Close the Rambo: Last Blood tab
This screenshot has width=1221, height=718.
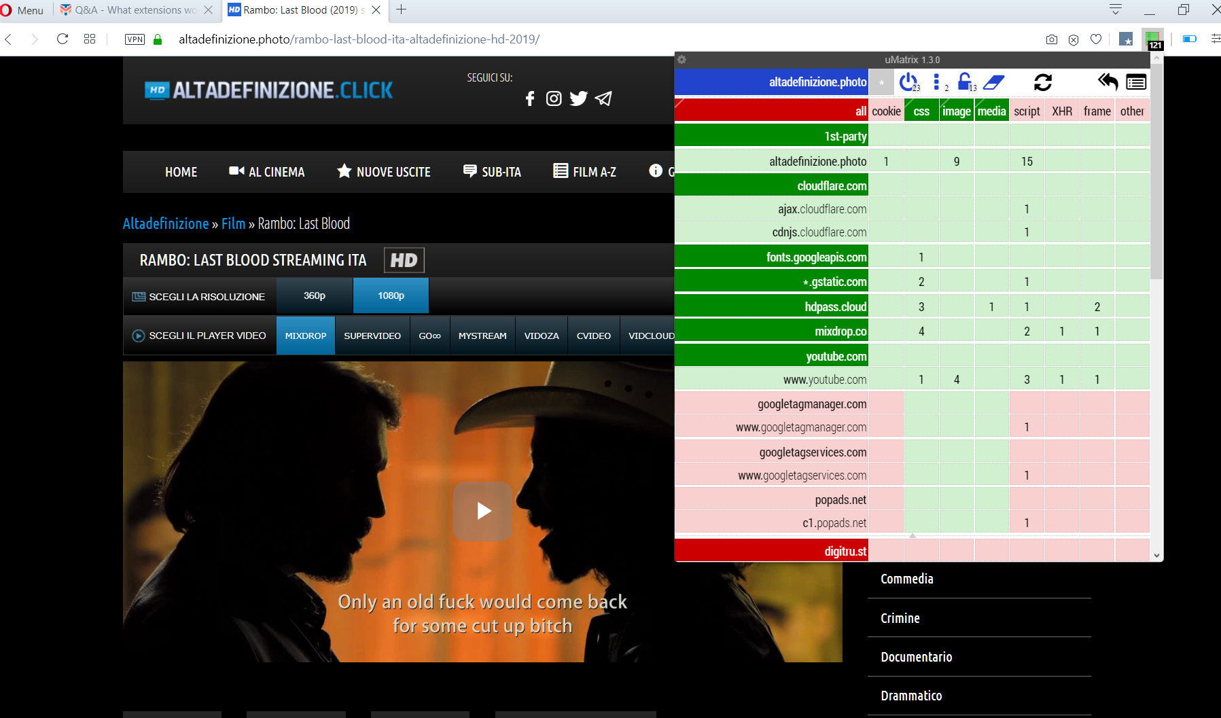pos(376,10)
